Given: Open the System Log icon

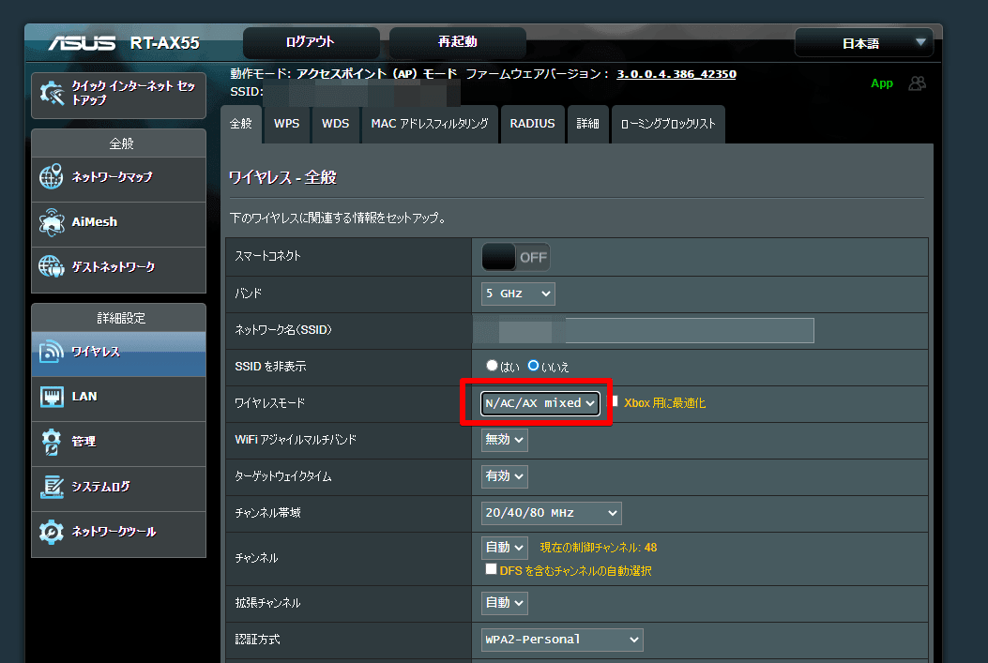Looking at the screenshot, I should tap(52, 487).
